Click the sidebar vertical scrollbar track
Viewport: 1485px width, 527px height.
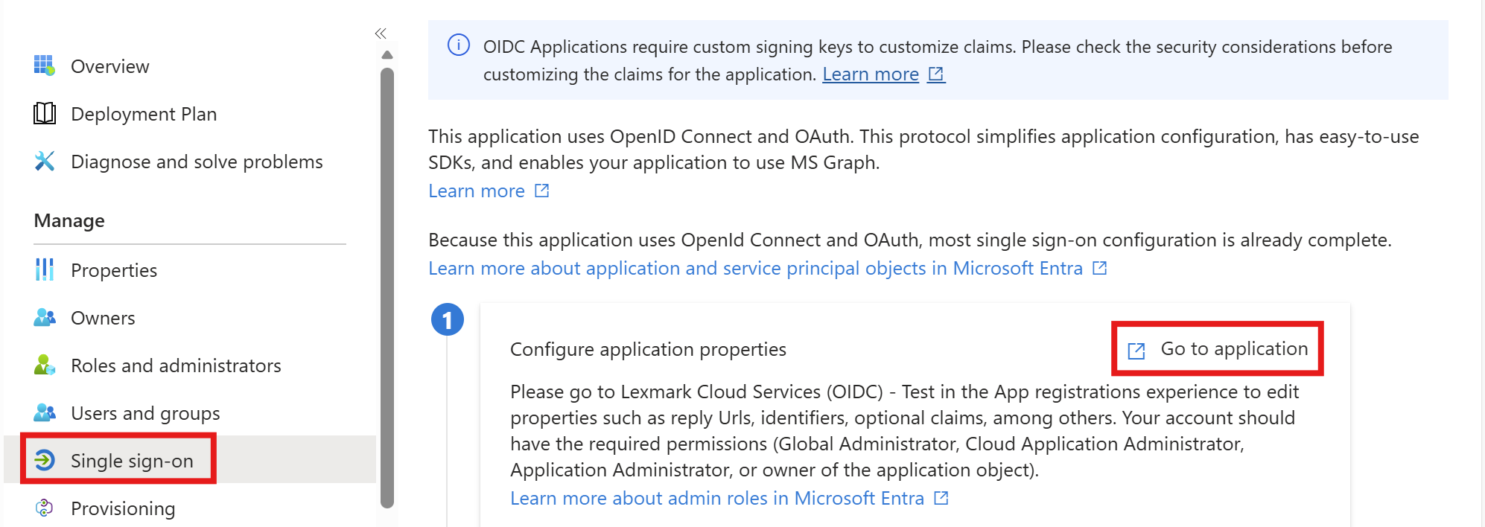[x=387, y=283]
